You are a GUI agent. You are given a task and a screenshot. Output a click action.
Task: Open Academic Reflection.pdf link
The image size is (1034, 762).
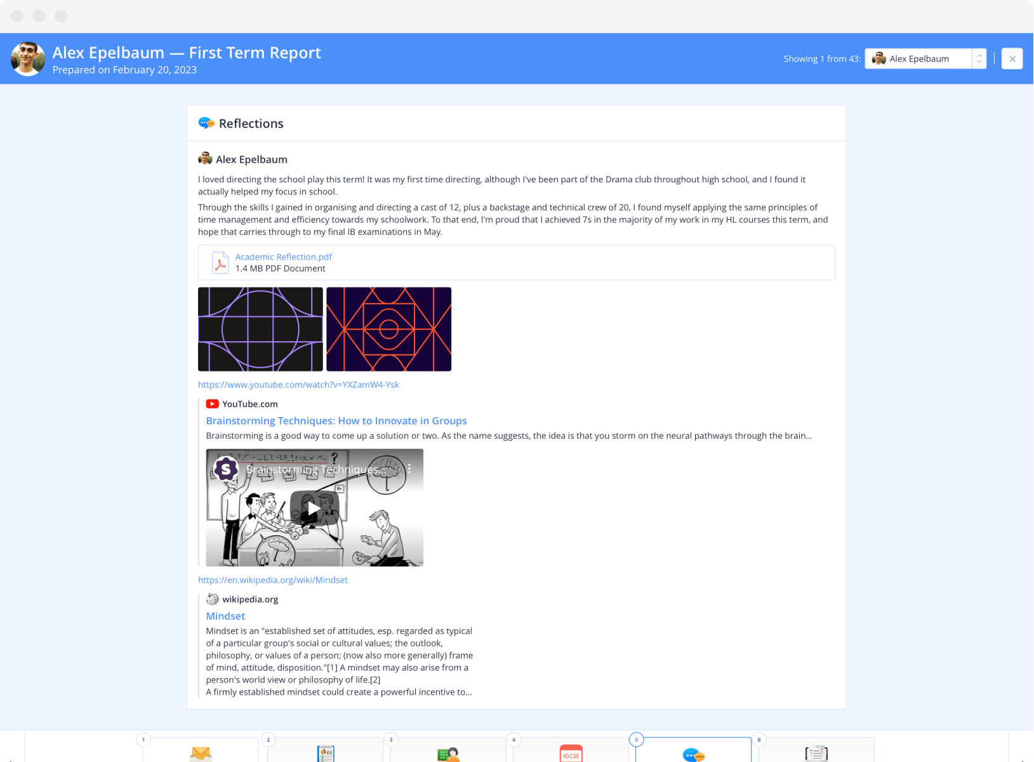pyautogui.click(x=283, y=257)
